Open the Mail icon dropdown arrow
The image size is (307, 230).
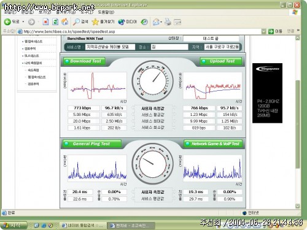pos(161,22)
